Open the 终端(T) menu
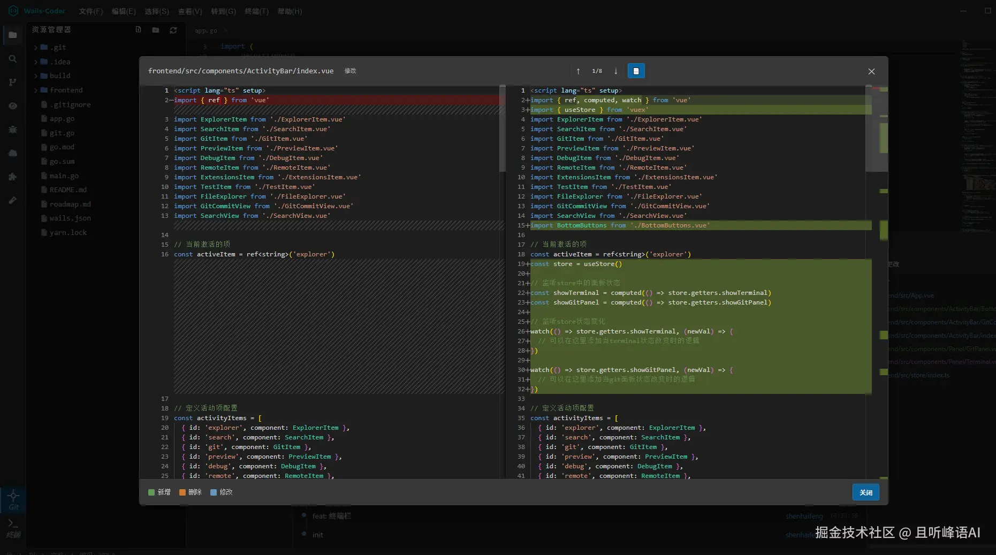This screenshot has height=555, width=996. [x=256, y=11]
